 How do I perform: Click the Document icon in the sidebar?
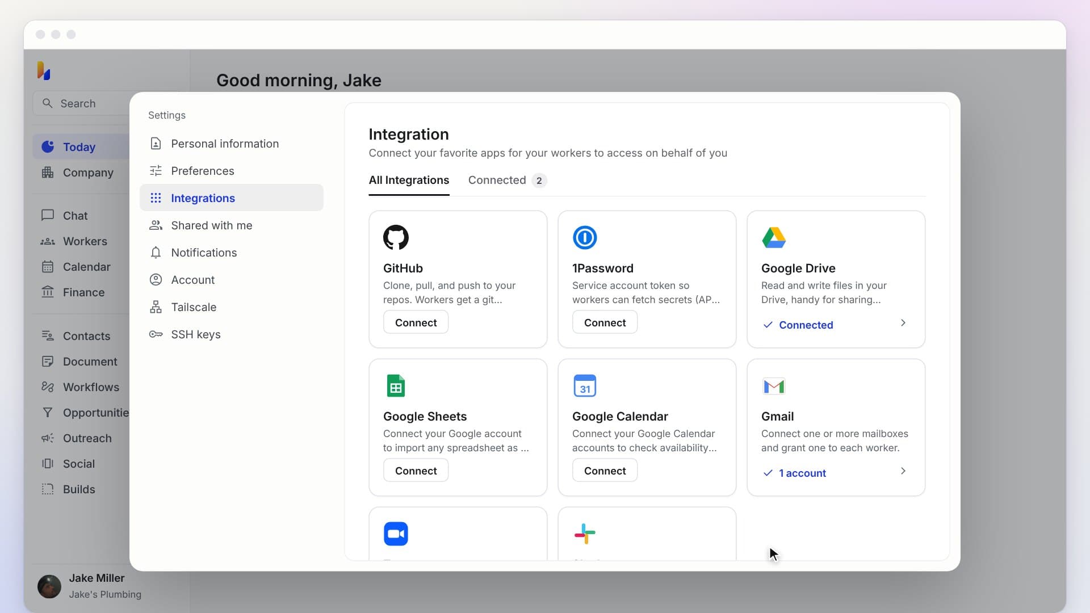tap(48, 361)
